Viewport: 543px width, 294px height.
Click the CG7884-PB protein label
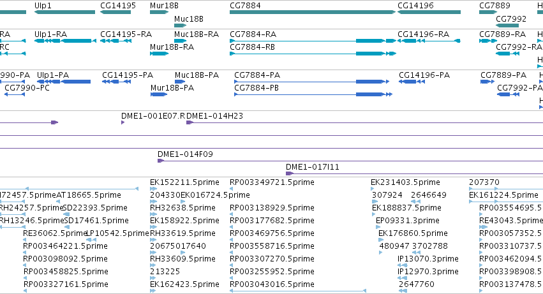(x=257, y=88)
